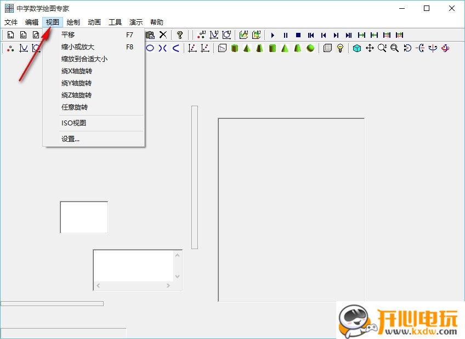This screenshot has width=465, height=339.
Task: Activate the pan four-arrow move icon
Action: click(370, 48)
